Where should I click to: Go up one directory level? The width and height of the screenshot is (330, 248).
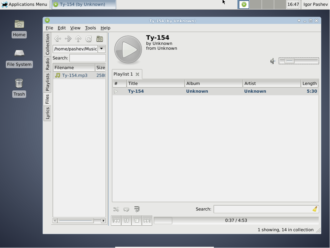click(x=78, y=39)
